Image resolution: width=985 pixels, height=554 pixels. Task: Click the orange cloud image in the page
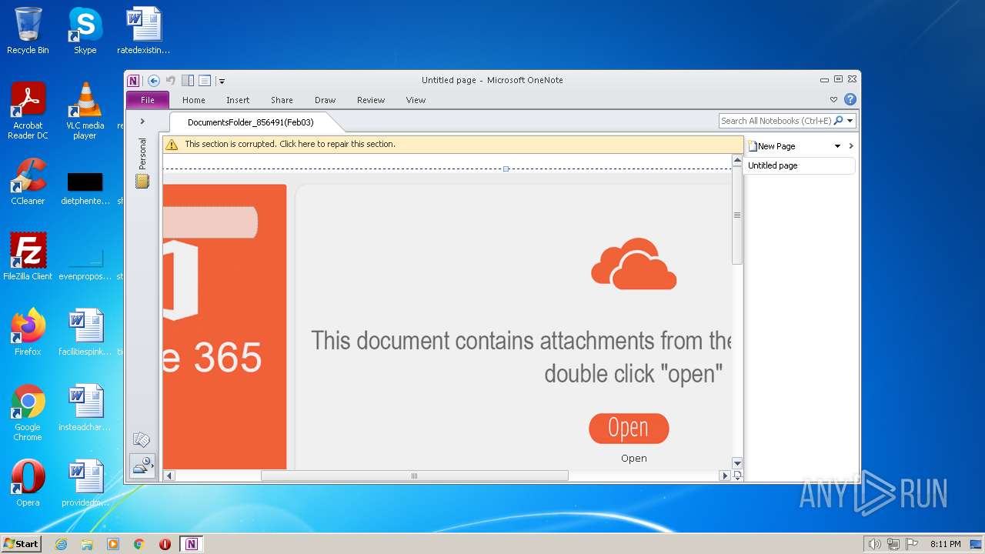pyautogui.click(x=634, y=264)
